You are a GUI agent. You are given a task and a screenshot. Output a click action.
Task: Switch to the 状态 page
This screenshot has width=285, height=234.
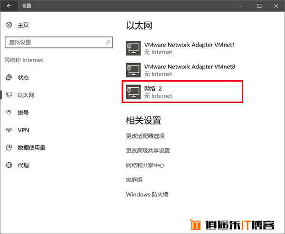[x=23, y=77]
